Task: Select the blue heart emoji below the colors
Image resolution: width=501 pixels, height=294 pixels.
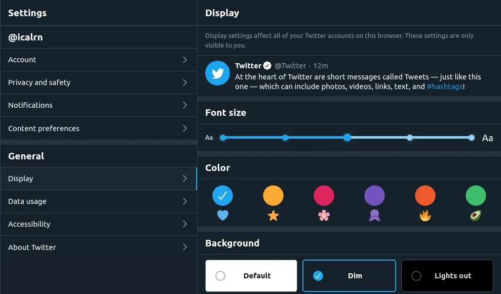Action: point(222,216)
